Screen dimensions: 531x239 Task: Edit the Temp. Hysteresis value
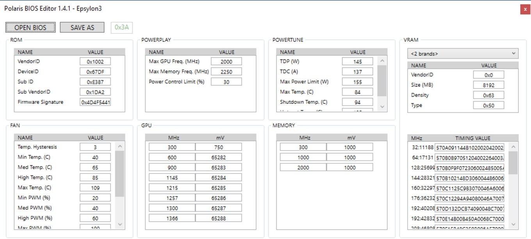coord(95,147)
